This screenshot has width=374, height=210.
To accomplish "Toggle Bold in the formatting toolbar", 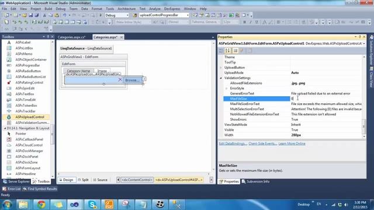I will click(x=244, y=22).
